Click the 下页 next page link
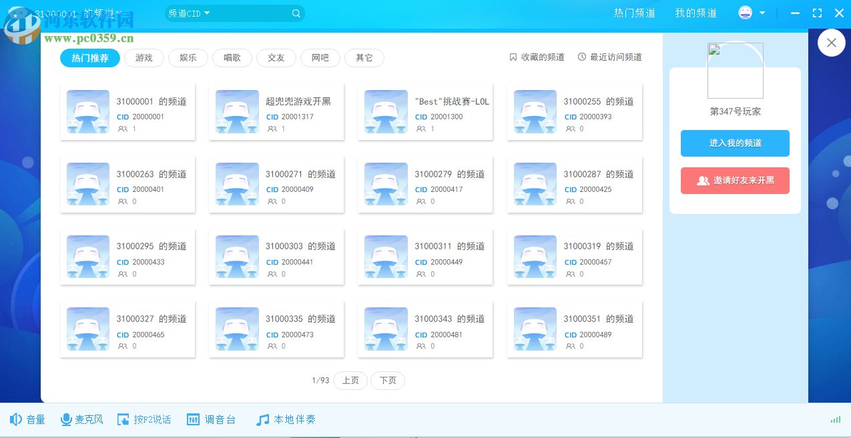The height and width of the screenshot is (438, 851). (x=388, y=380)
